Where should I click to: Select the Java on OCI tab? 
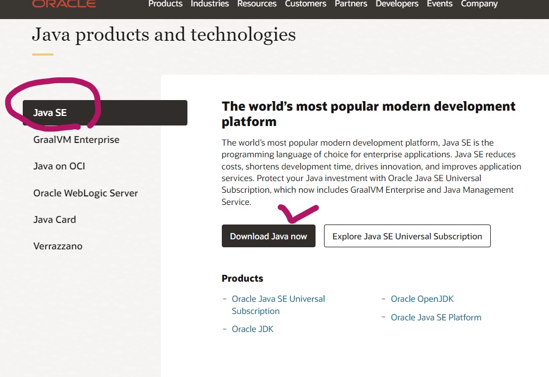pos(59,166)
